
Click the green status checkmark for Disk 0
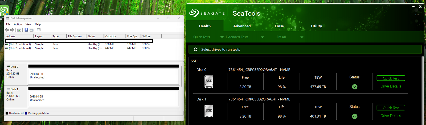(x=354, y=87)
